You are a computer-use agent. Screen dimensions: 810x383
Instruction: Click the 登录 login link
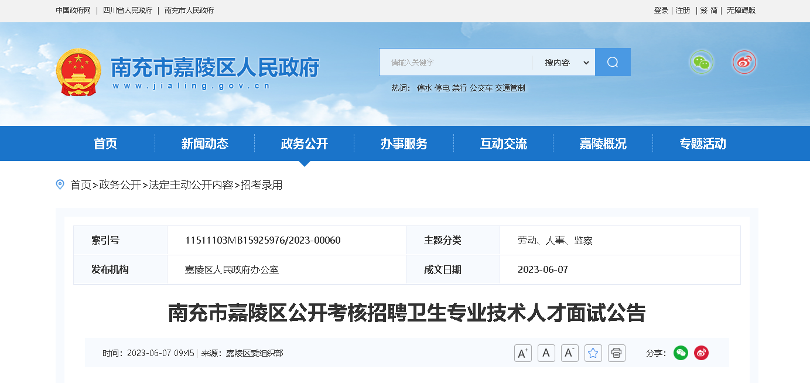[661, 11]
